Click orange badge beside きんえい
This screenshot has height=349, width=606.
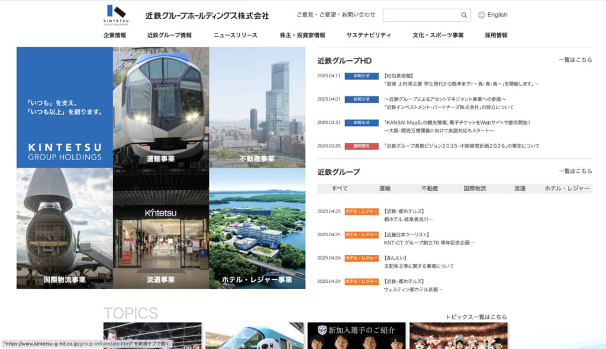(x=362, y=258)
